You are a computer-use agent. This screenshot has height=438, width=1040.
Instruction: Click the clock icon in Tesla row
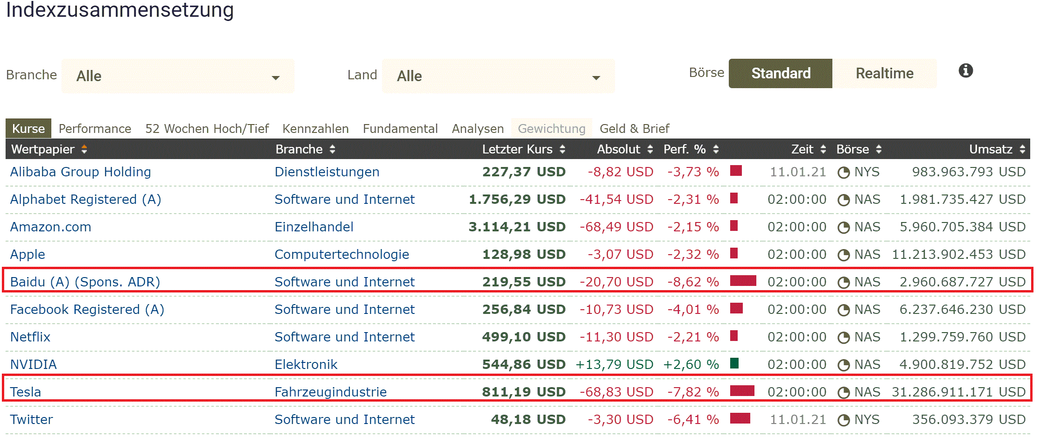coord(843,393)
